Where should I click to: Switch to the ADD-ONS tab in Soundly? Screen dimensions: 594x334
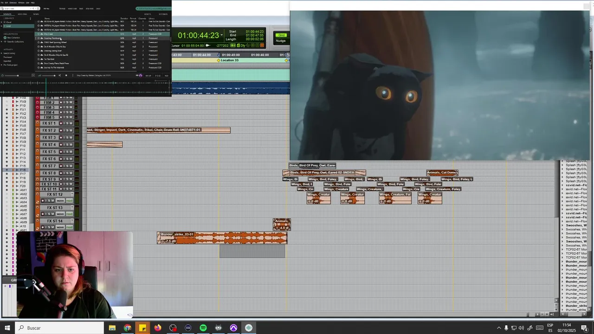[x=22, y=14]
